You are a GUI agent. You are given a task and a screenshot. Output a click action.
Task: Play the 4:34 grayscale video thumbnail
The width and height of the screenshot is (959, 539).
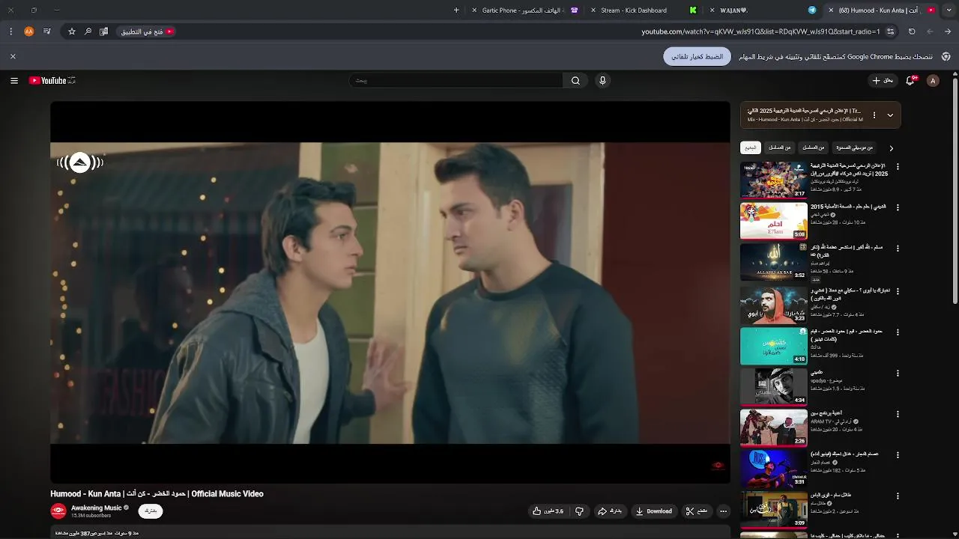point(774,387)
